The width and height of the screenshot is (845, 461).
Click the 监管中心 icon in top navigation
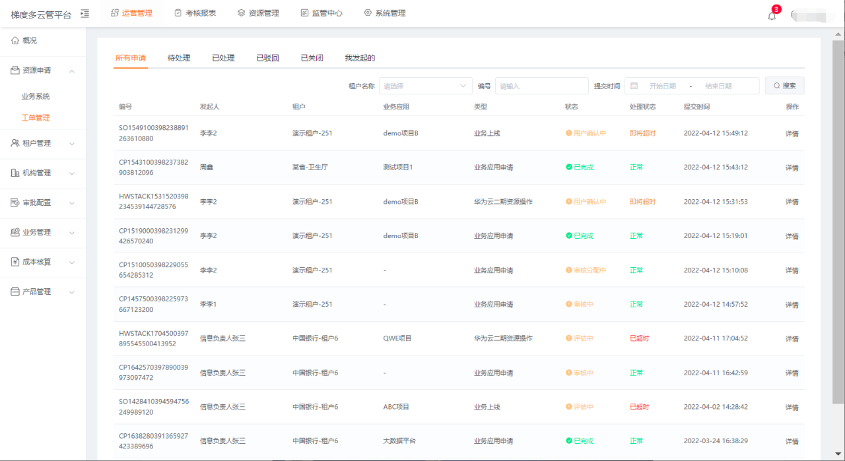coord(304,13)
